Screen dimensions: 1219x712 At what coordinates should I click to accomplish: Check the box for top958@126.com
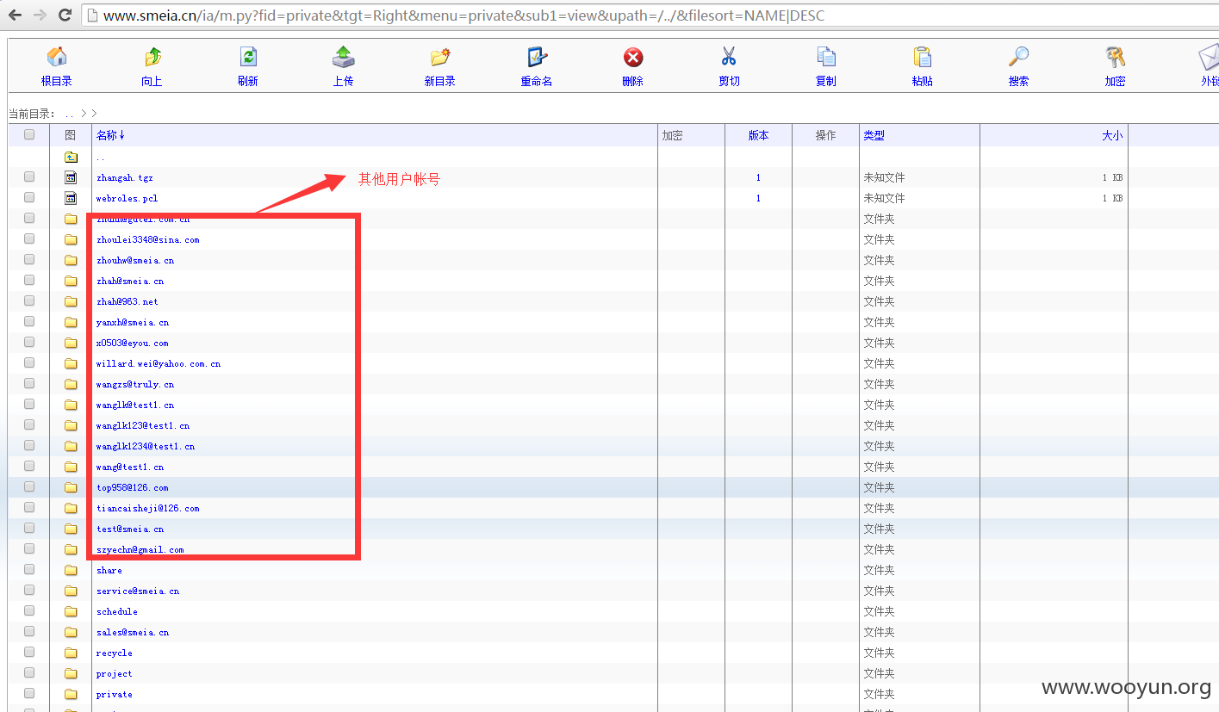pos(29,486)
